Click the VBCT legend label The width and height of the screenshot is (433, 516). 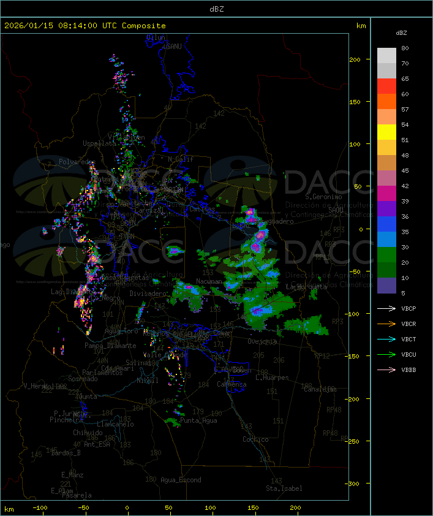click(409, 340)
